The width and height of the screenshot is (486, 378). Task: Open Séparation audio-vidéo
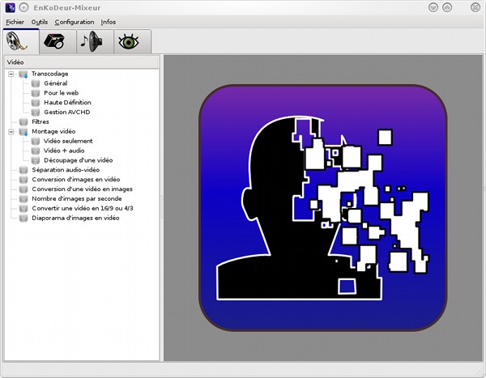tap(66, 170)
